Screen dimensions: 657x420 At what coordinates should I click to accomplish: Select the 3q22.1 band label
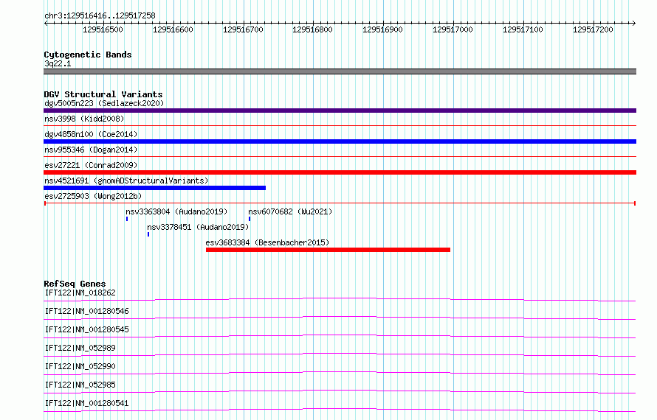tap(58, 63)
